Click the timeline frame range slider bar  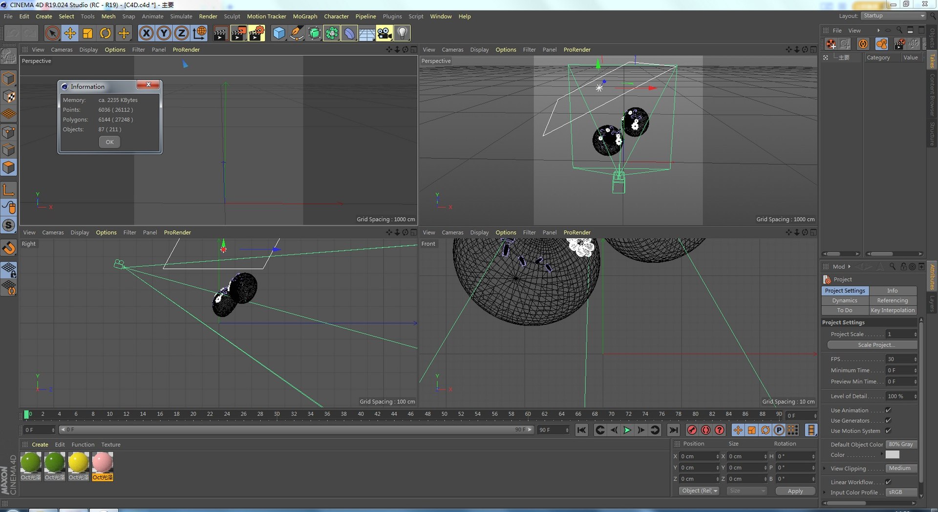click(x=296, y=430)
